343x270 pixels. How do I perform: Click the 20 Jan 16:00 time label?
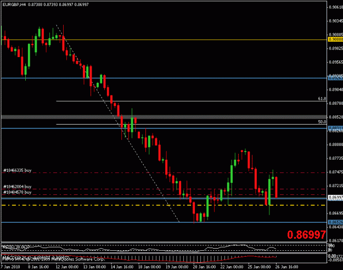[x=204, y=267]
